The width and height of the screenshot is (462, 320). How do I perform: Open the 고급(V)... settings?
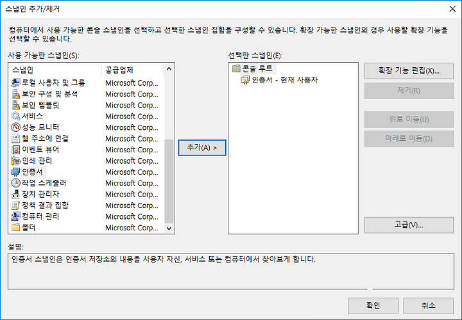[x=409, y=225]
